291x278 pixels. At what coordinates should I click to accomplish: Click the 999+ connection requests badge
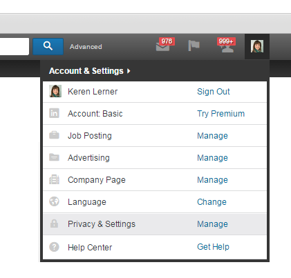pyautogui.click(x=226, y=41)
